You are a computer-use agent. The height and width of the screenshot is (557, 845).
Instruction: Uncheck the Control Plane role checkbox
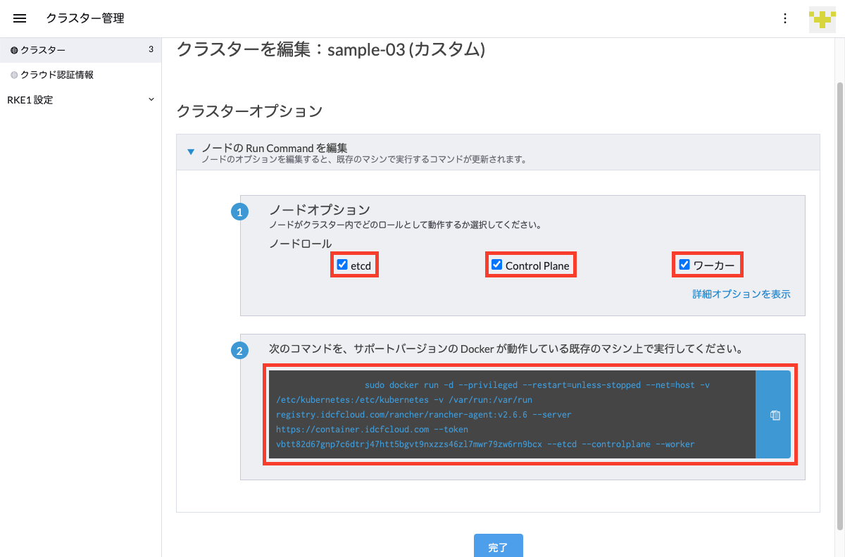497,265
